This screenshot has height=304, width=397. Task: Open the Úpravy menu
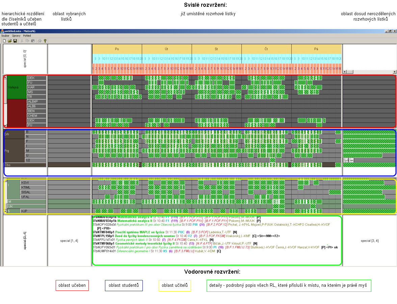tap(16, 35)
